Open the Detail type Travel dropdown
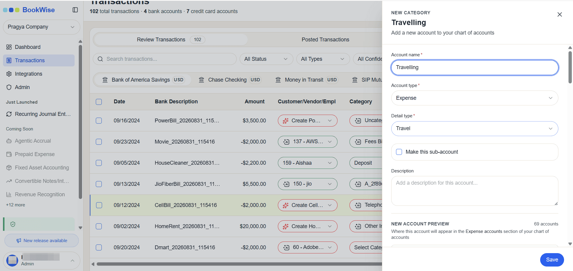573x271 pixels. [475, 129]
